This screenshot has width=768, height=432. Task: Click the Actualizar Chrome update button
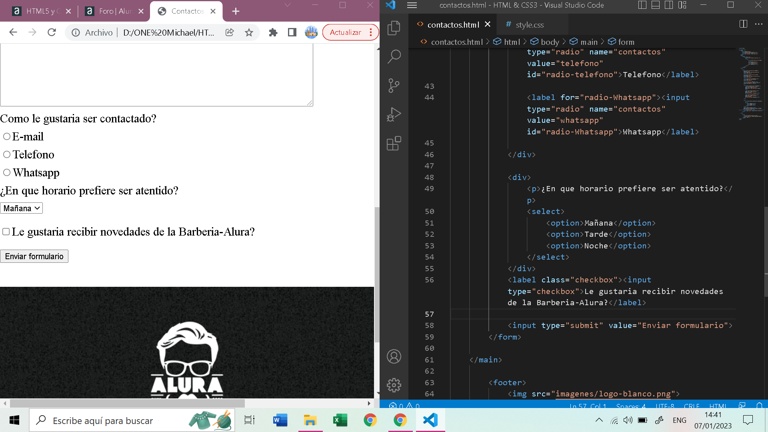pos(345,32)
